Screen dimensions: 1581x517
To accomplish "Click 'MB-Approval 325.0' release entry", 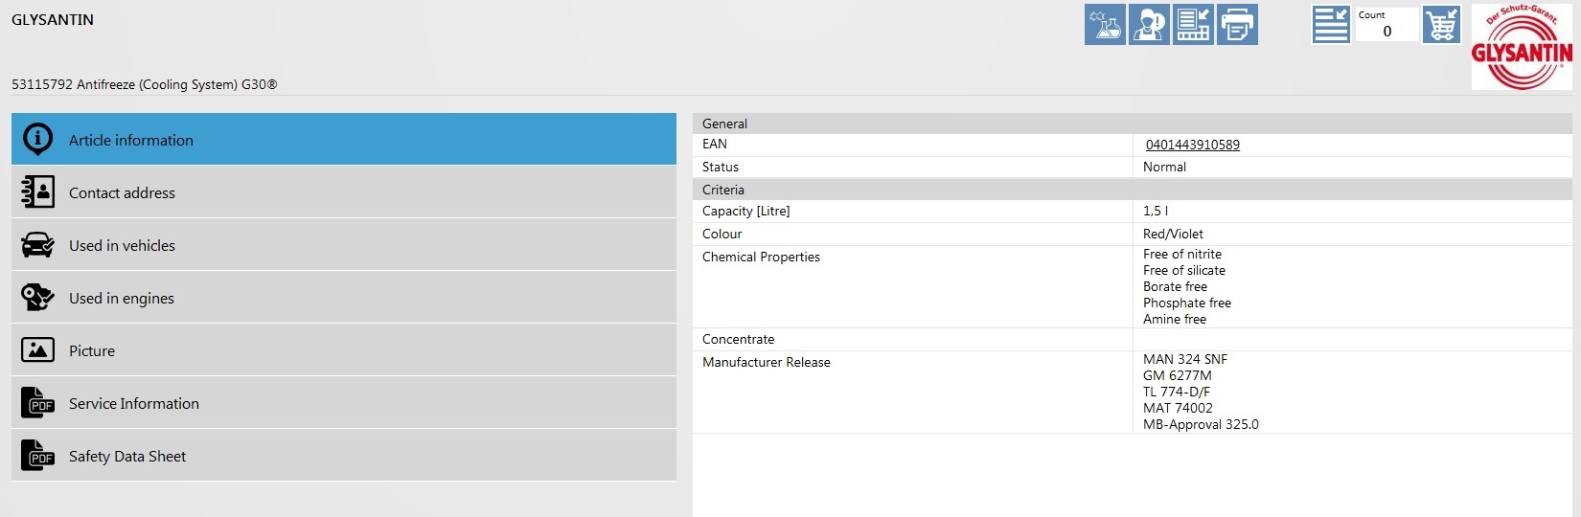I will pos(1201,424).
